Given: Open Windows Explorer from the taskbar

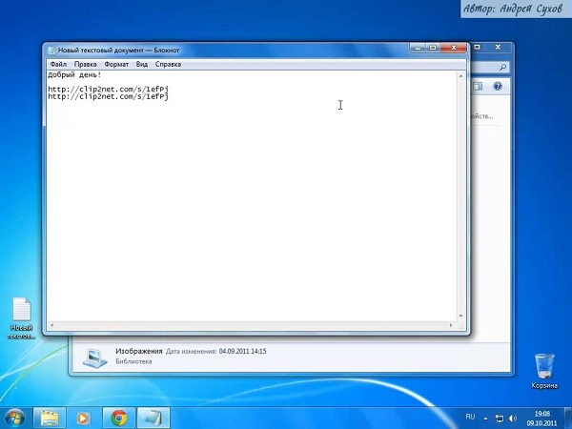Looking at the screenshot, I should tap(50, 419).
